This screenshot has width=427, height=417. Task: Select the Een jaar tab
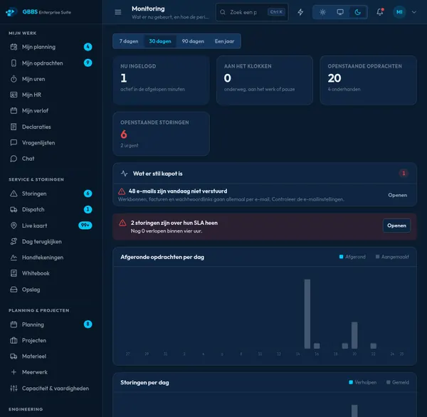tap(224, 41)
